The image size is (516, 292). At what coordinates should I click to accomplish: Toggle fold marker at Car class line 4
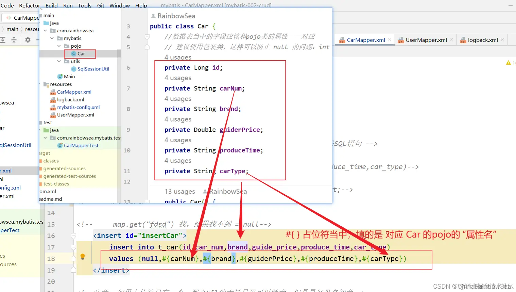coord(147,37)
